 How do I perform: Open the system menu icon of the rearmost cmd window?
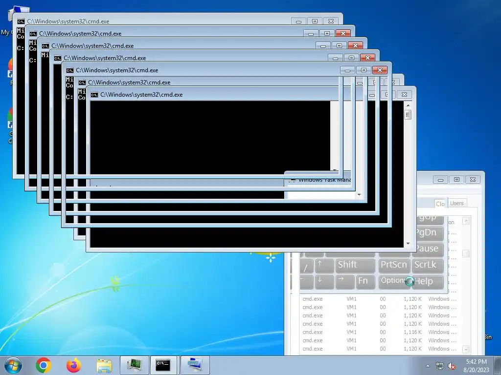pyautogui.click(x=21, y=21)
